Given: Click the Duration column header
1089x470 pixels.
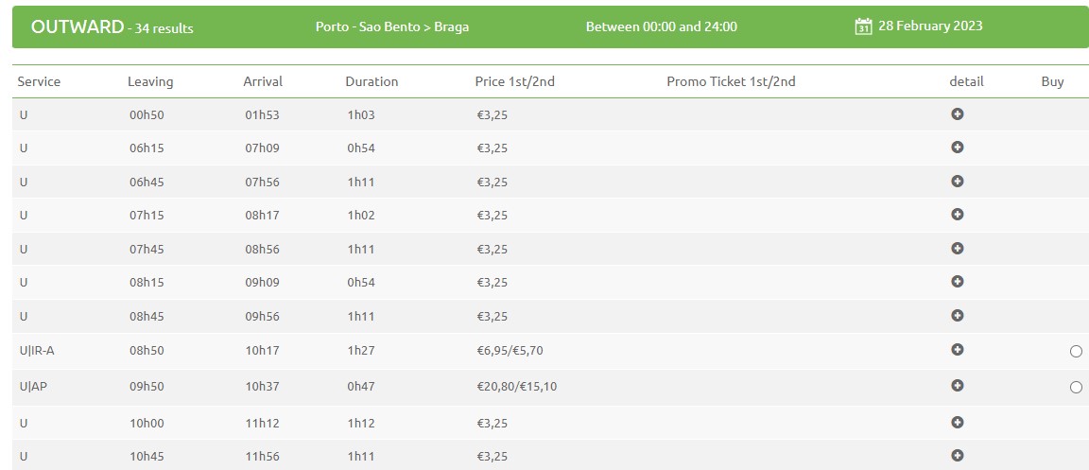Looking at the screenshot, I should [372, 81].
